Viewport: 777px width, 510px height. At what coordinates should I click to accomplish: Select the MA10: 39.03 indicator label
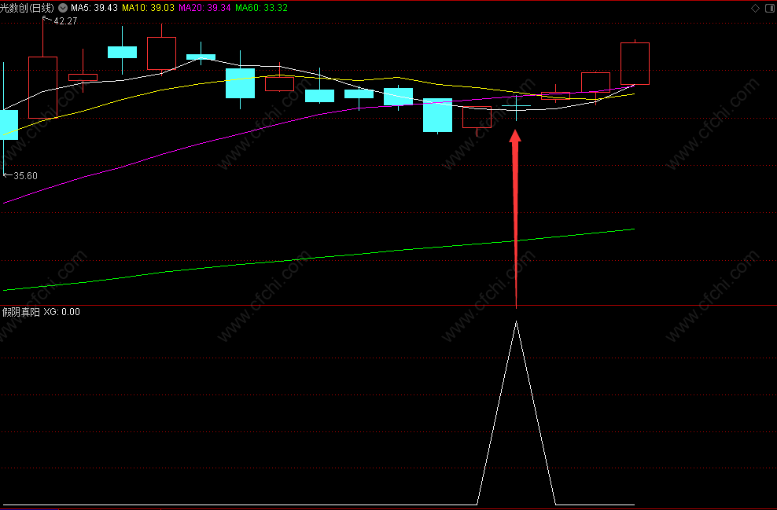tap(148, 8)
